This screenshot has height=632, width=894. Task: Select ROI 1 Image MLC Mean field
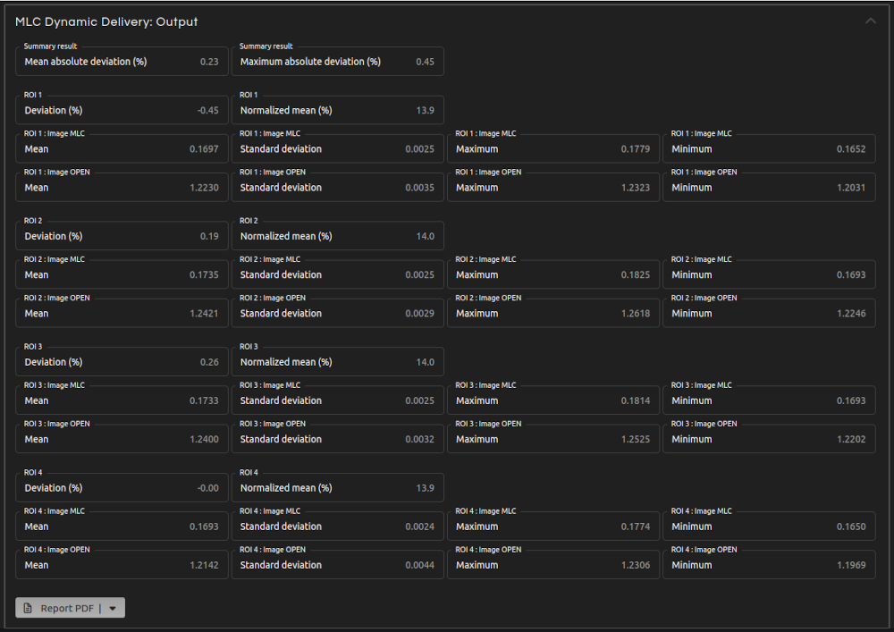click(122, 148)
